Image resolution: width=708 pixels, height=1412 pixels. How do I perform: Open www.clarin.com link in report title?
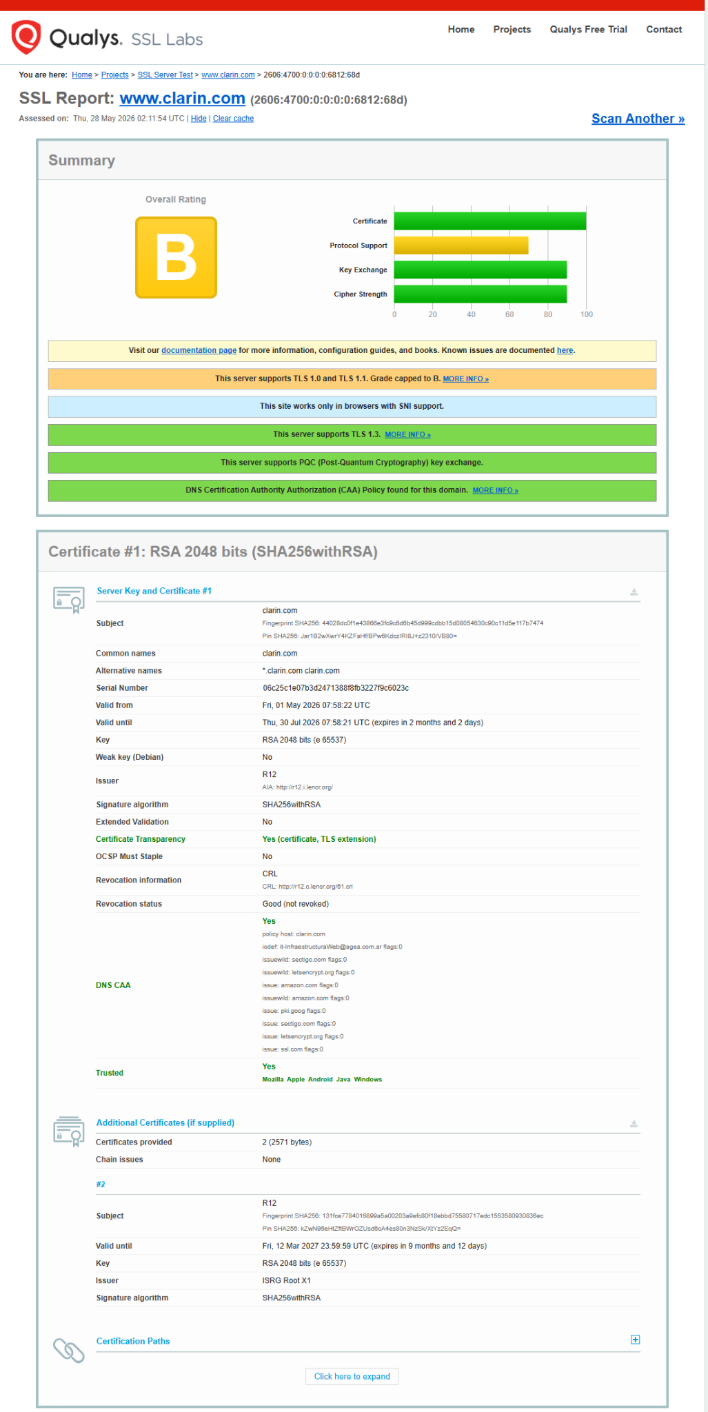(x=183, y=99)
